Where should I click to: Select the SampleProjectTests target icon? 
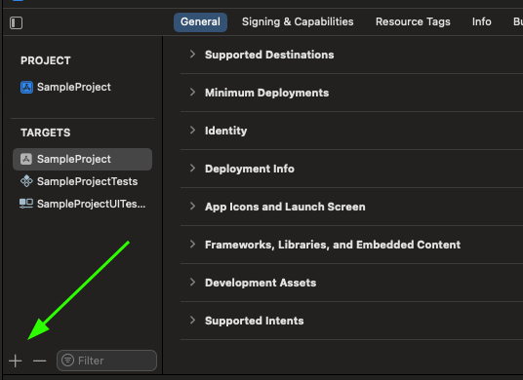pos(26,181)
